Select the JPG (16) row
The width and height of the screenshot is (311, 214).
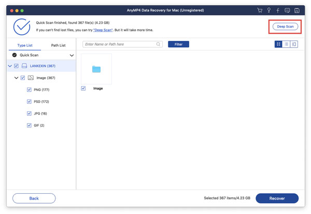(x=41, y=113)
